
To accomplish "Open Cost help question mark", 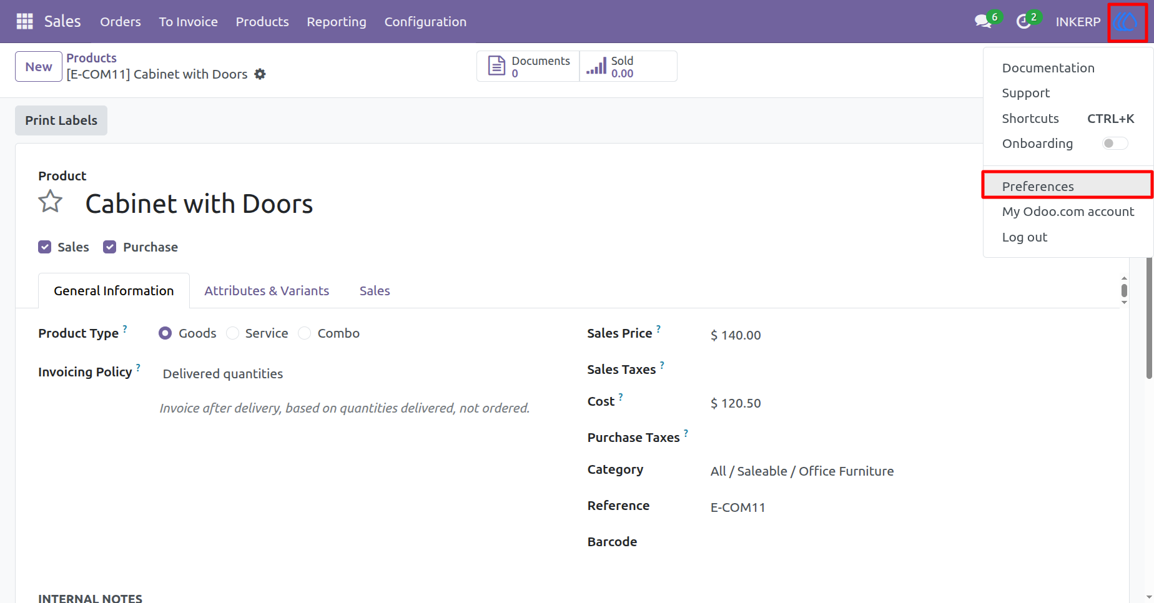I will point(621,396).
